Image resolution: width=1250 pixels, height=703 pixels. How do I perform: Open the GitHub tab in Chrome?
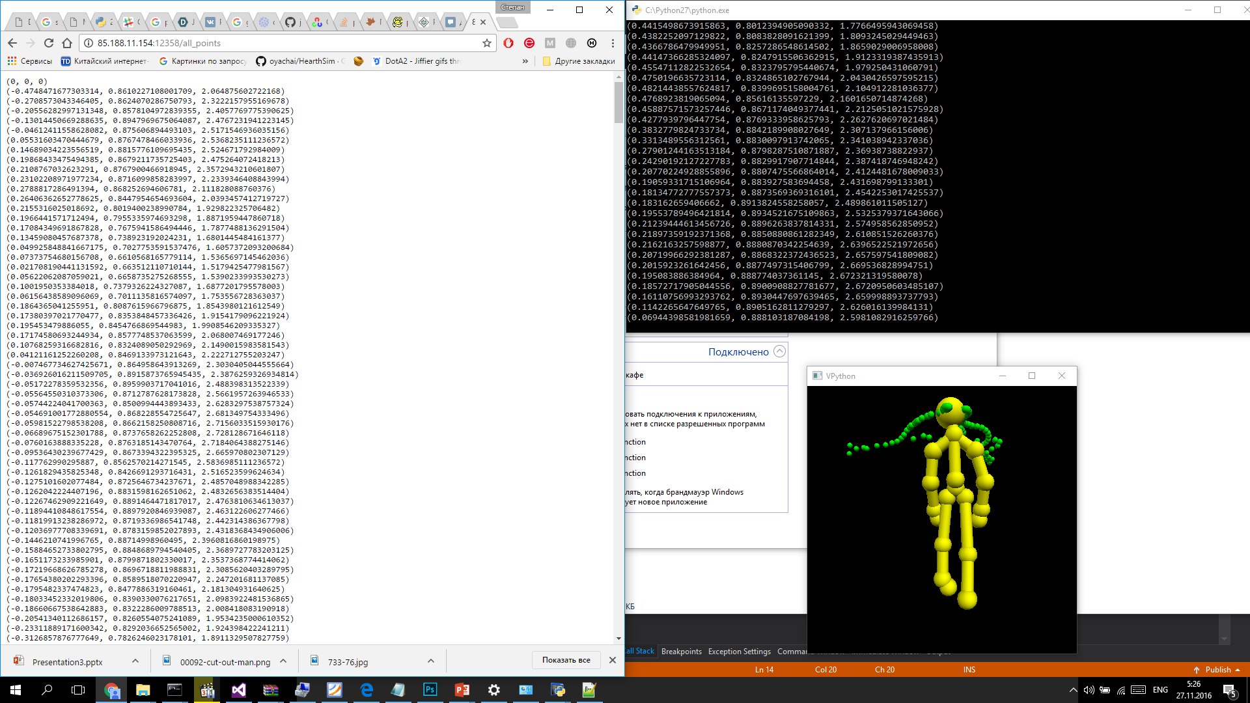pos(290,22)
